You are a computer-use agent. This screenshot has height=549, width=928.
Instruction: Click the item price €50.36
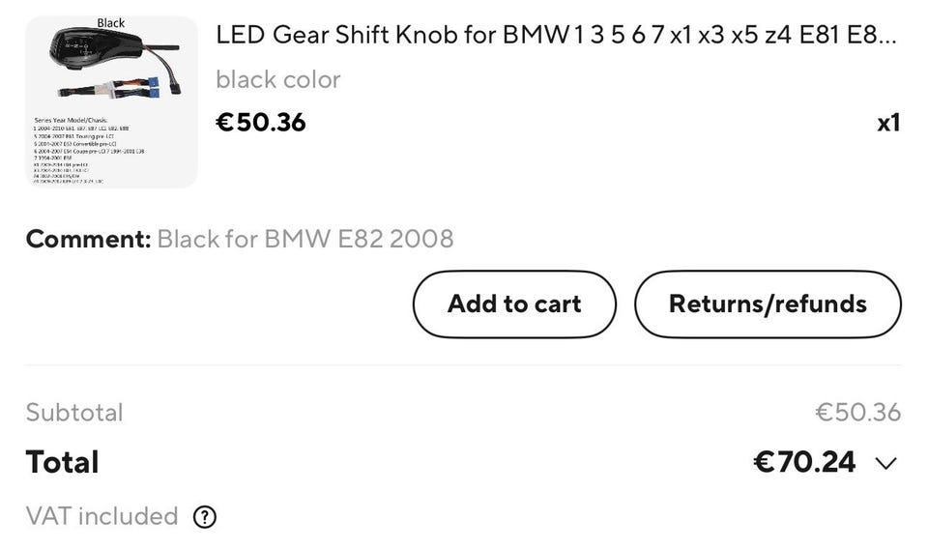pyautogui.click(x=261, y=123)
